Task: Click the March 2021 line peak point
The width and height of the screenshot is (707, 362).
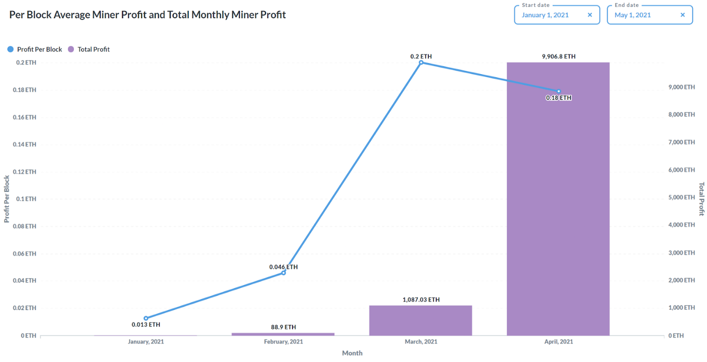Action: tap(421, 63)
